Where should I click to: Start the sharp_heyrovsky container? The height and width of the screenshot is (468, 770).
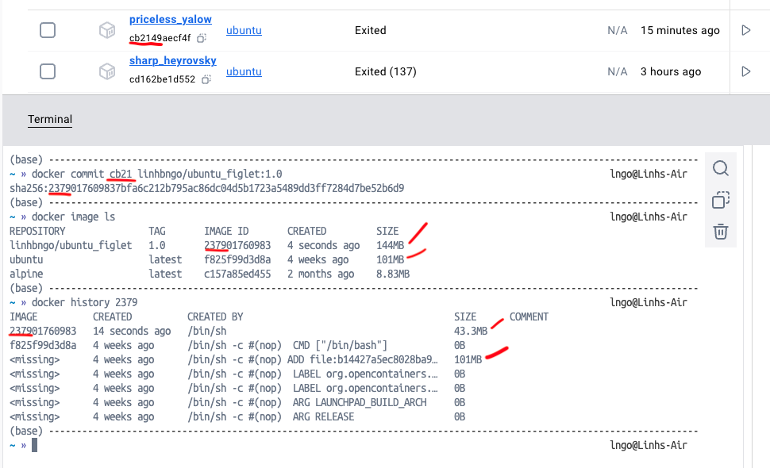745,71
